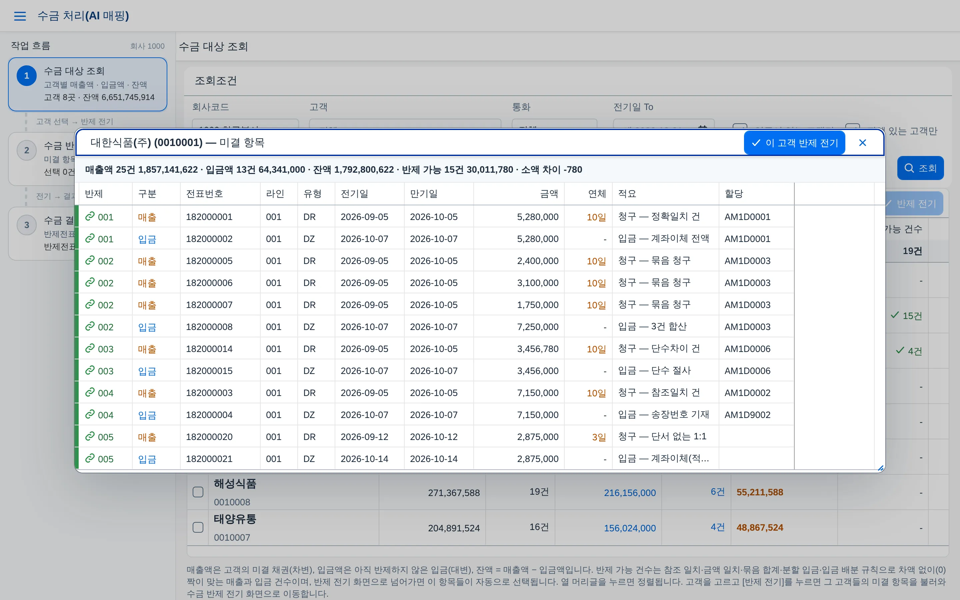960x600 pixels.
Task: Open the hamburger navigation menu
Action: click(20, 16)
